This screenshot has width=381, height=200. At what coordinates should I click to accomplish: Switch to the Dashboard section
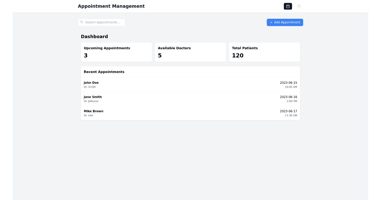click(x=95, y=37)
